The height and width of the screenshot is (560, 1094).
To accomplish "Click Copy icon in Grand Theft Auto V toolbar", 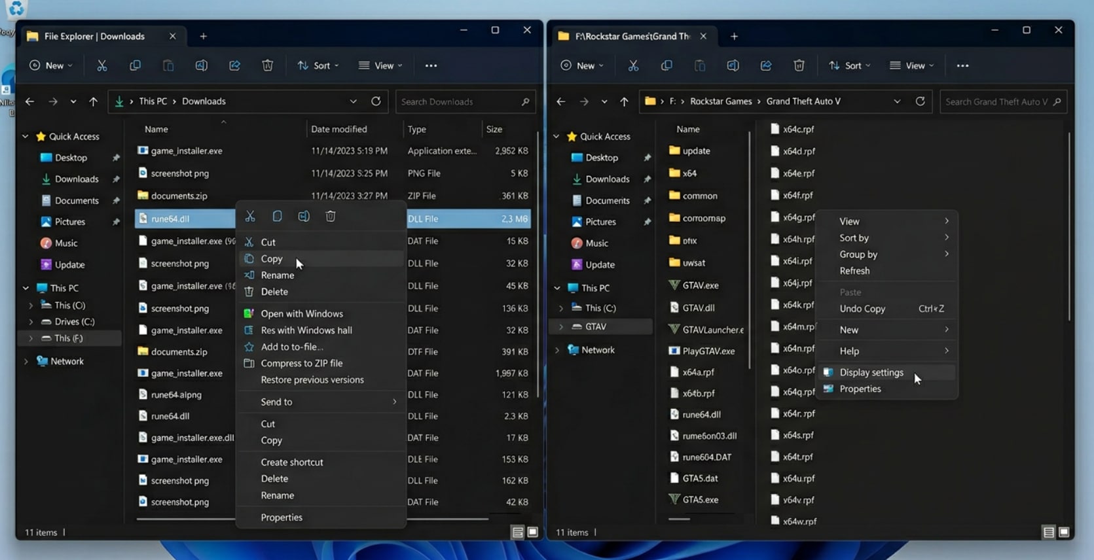I will click(666, 65).
